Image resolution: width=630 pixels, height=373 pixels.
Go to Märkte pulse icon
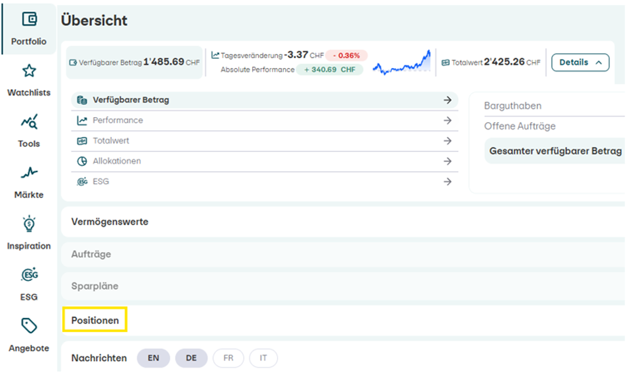(x=29, y=173)
